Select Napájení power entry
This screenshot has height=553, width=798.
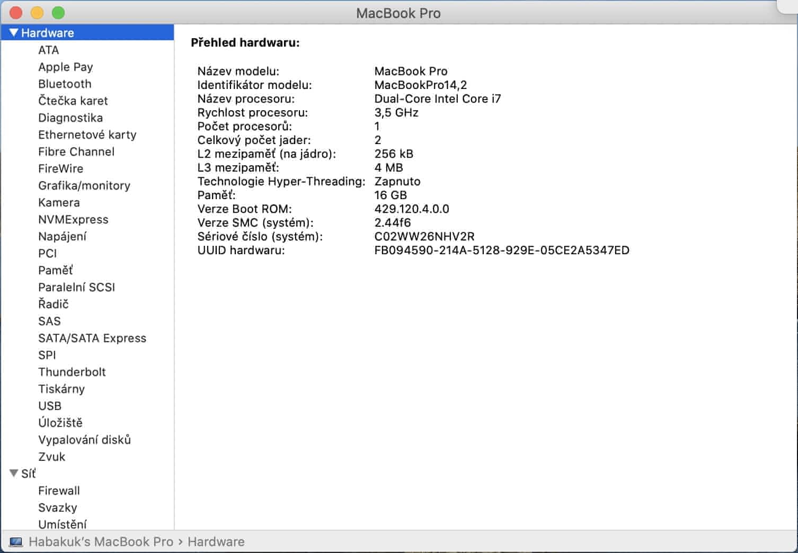click(62, 236)
